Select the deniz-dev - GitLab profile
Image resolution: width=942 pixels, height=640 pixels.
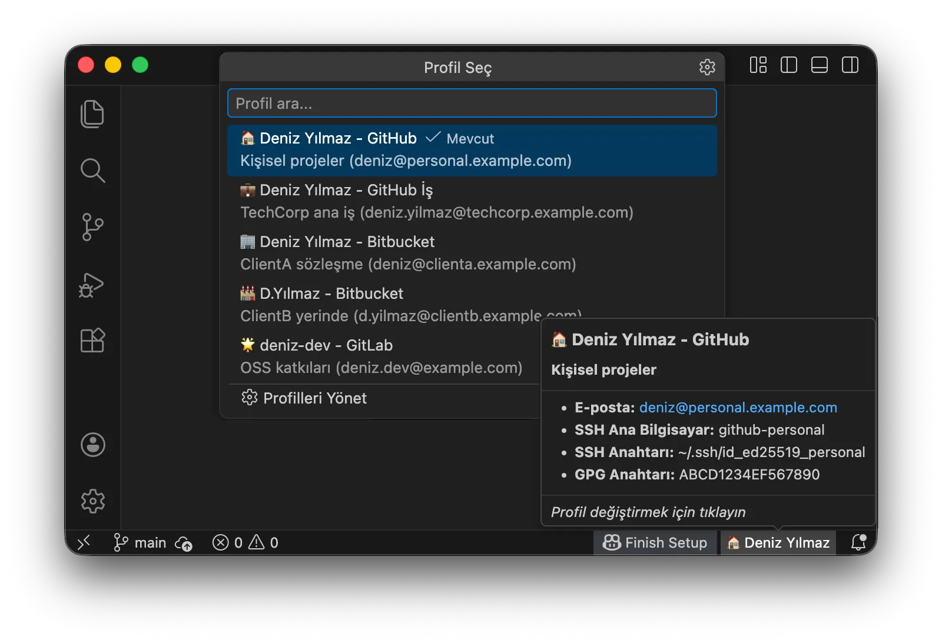383,357
